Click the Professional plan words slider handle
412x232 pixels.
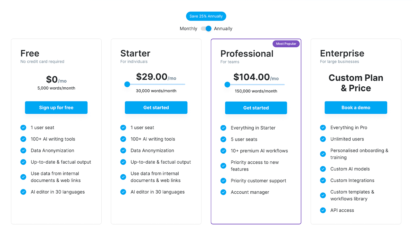(227, 85)
